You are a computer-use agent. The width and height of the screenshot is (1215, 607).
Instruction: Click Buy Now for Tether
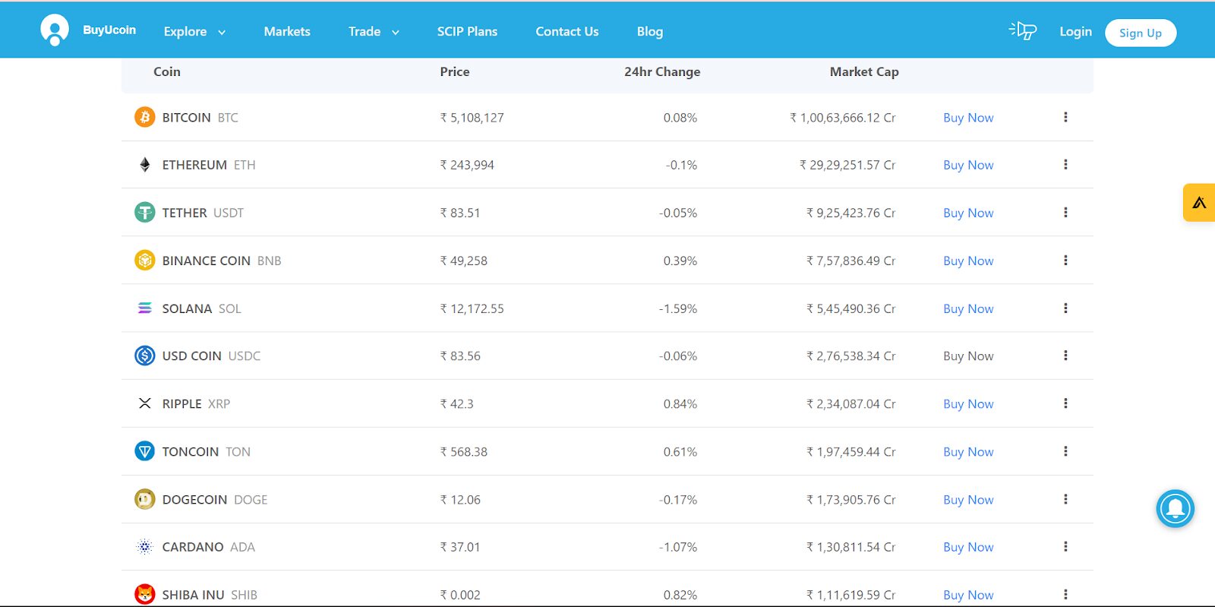click(968, 213)
